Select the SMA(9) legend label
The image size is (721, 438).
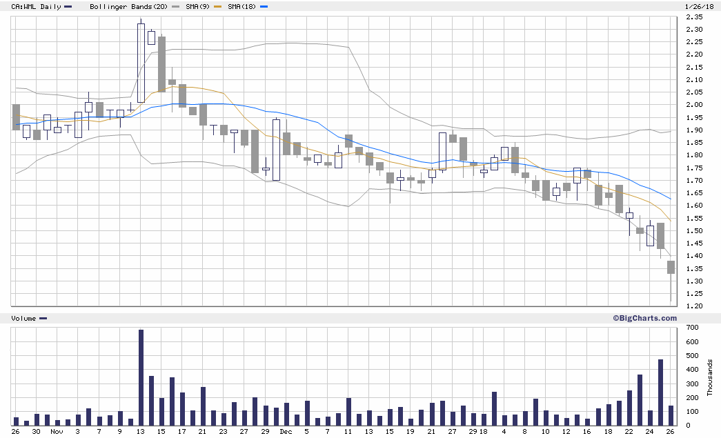click(x=198, y=6)
